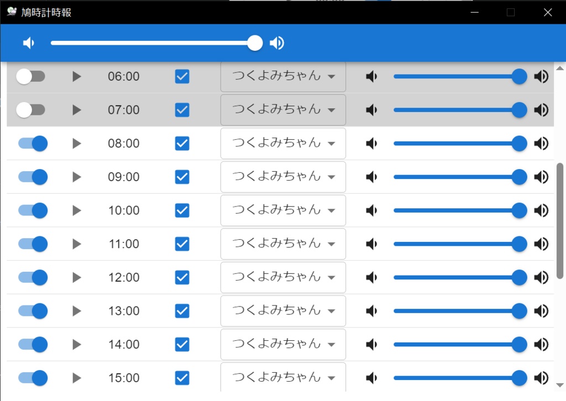Screen dimensions: 566x401
Task: Click the 08:00 row volume-down icon
Action: pos(371,144)
